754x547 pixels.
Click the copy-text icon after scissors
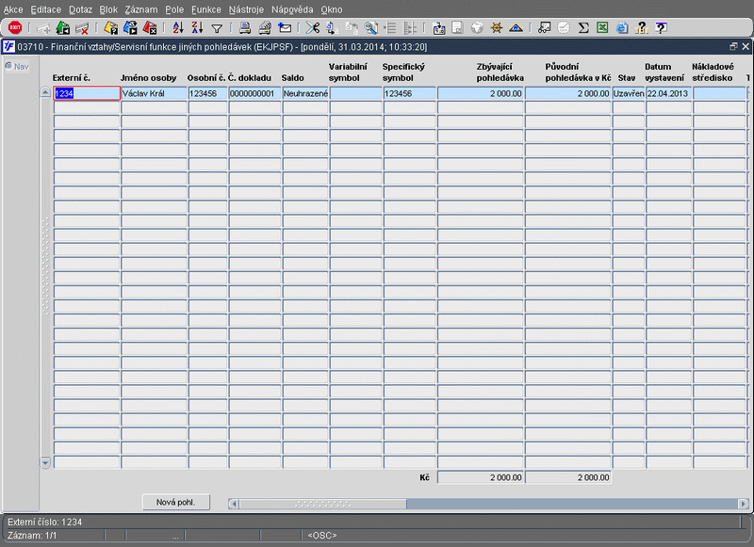tap(332, 28)
